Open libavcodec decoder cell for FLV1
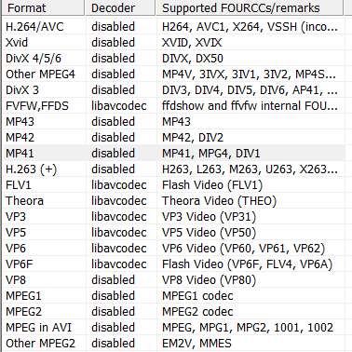The image size is (352, 352). [119, 185]
